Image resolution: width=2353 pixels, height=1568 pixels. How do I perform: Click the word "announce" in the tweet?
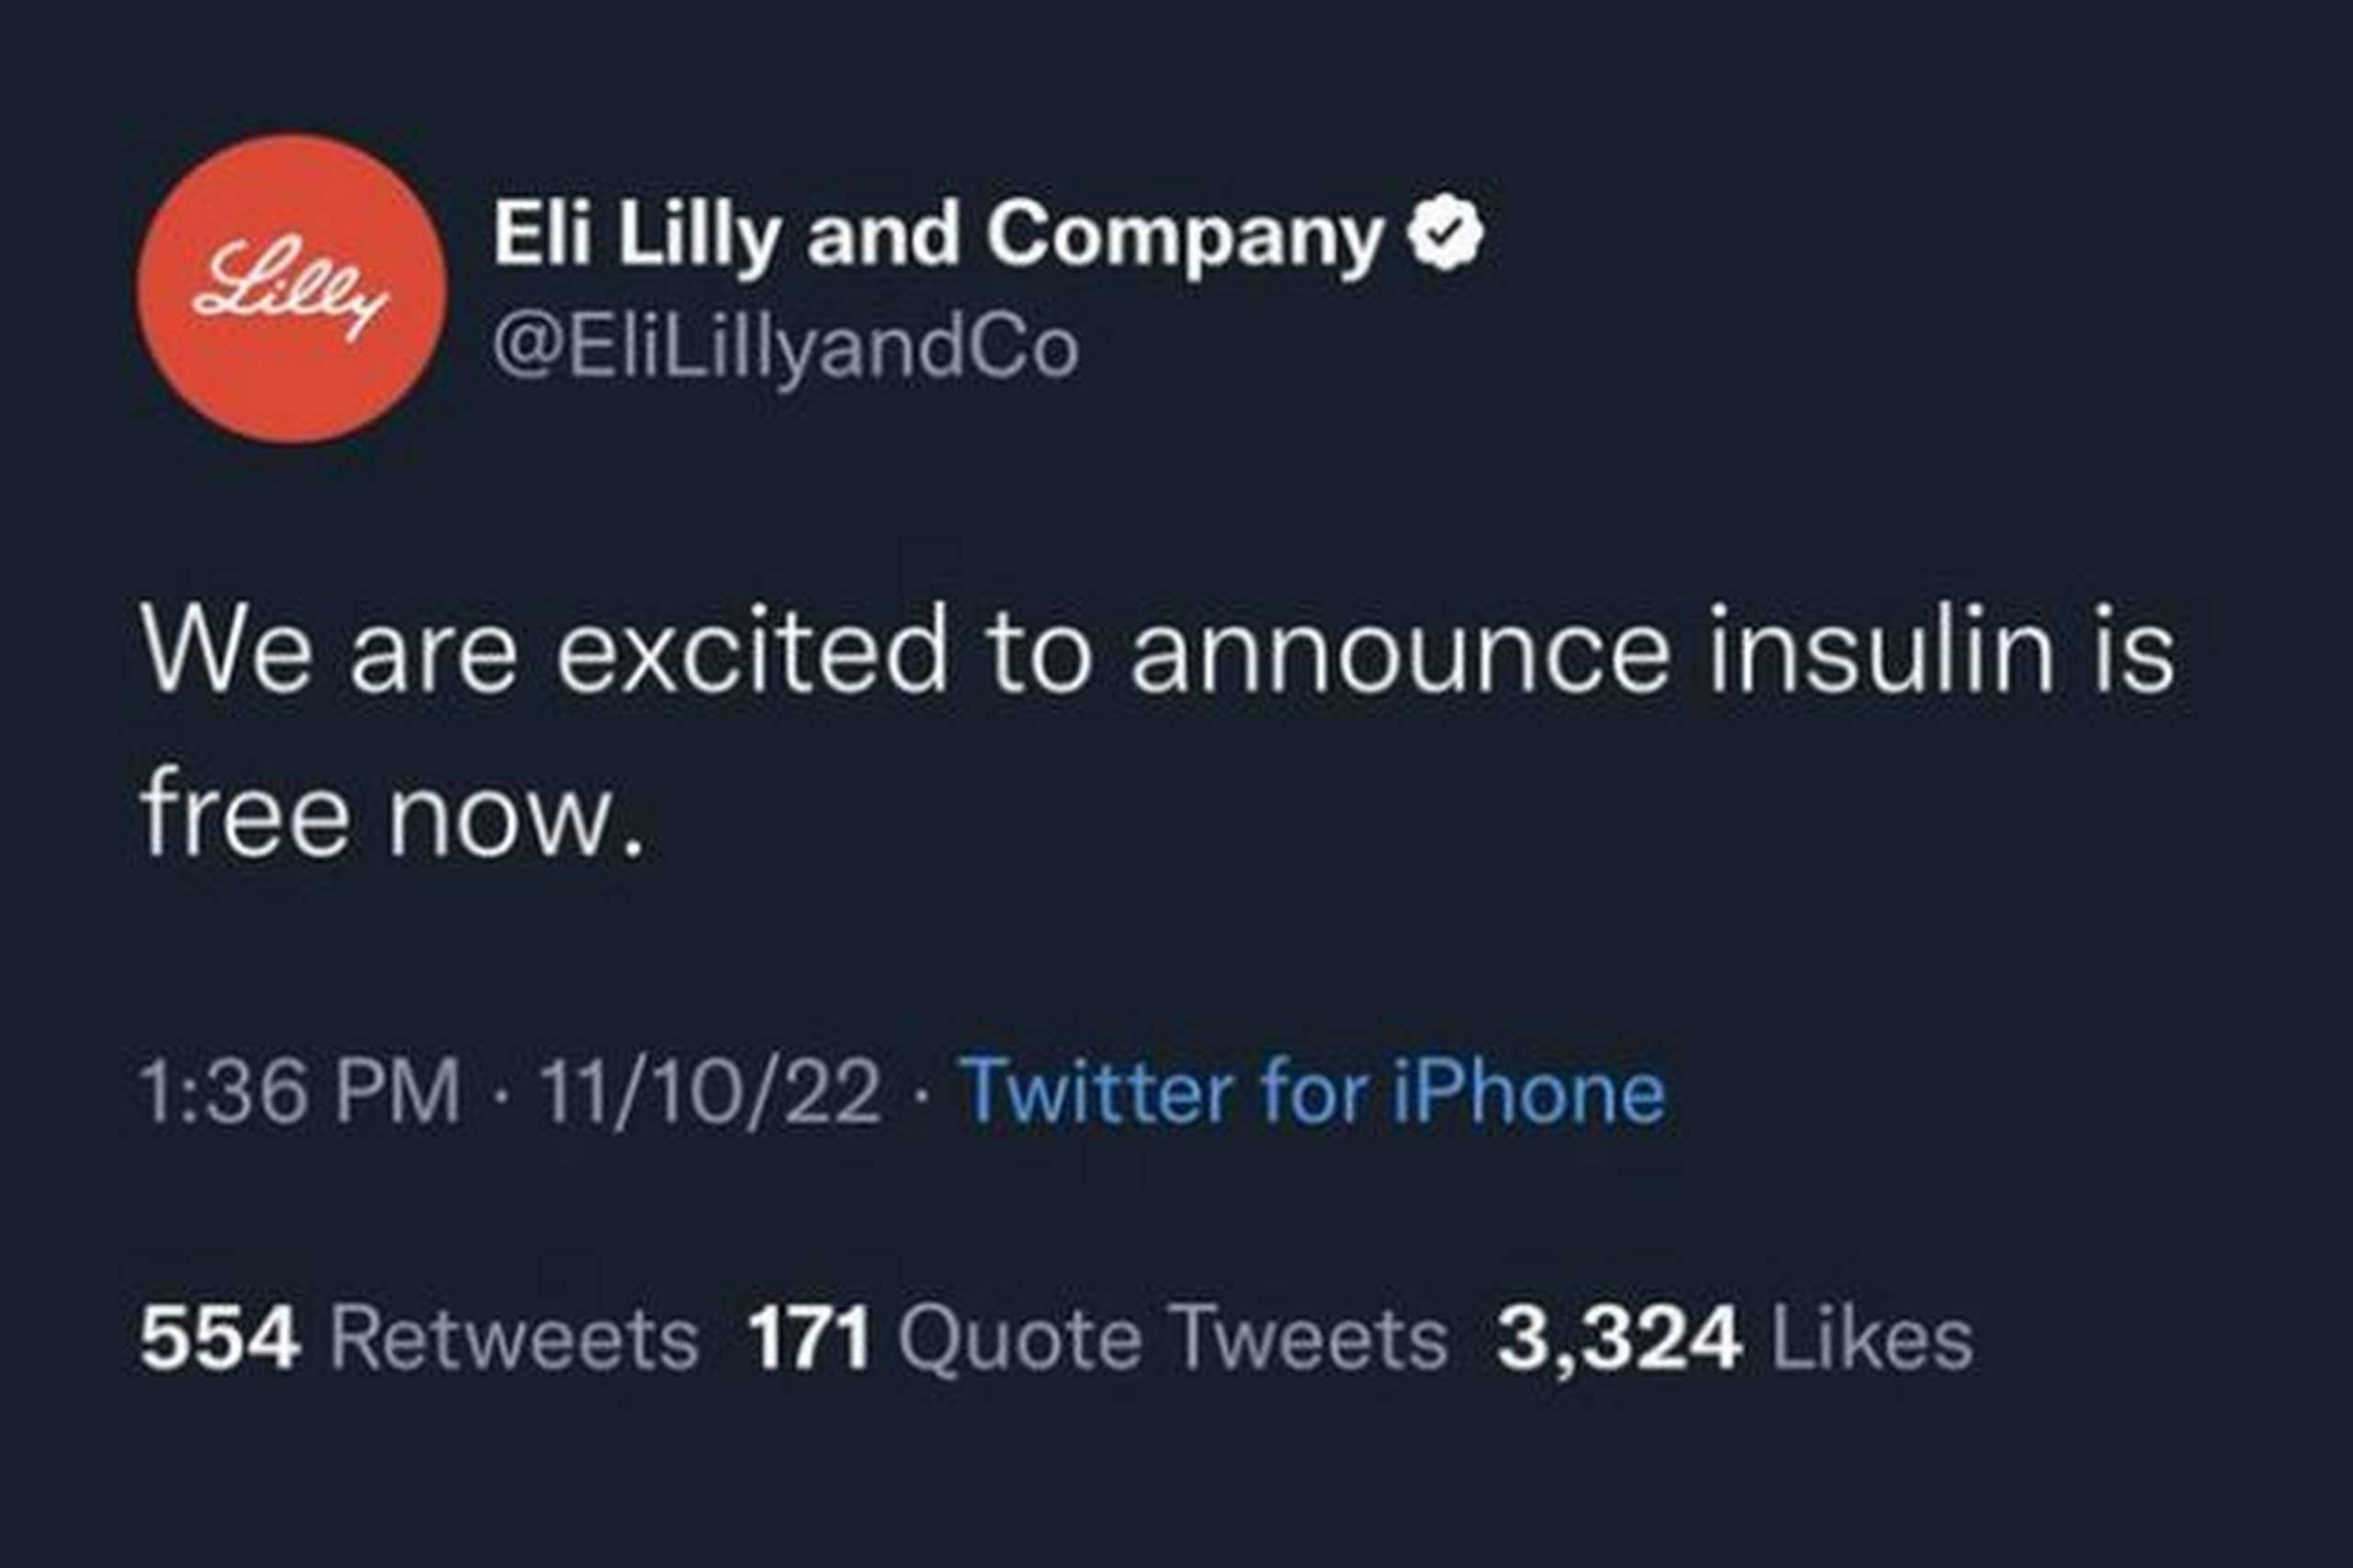point(1401,653)
